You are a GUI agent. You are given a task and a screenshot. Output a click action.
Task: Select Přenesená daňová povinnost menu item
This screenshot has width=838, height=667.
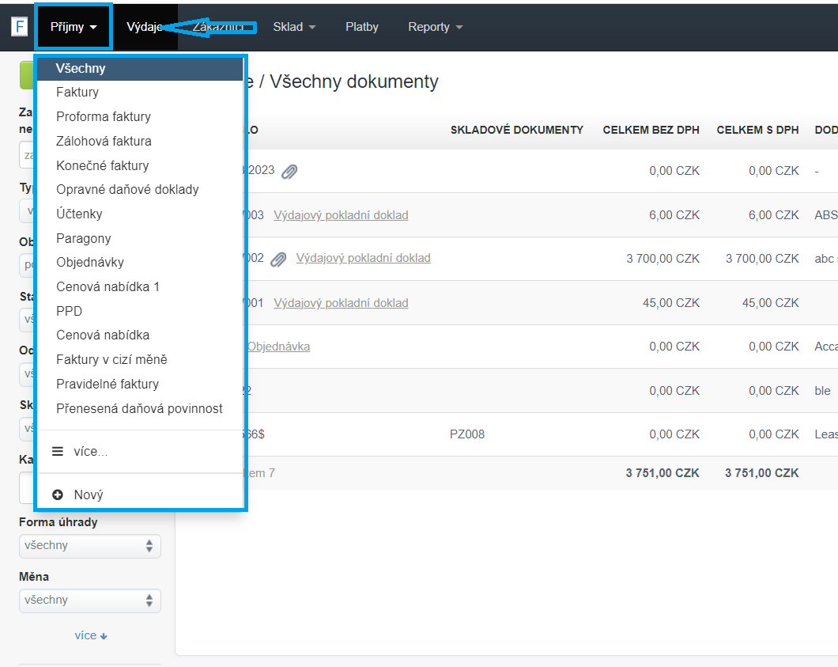tap(139, 409)
